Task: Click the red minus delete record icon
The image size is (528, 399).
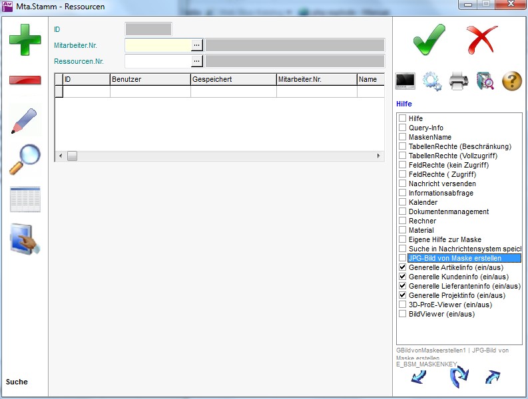Action: 25,80
